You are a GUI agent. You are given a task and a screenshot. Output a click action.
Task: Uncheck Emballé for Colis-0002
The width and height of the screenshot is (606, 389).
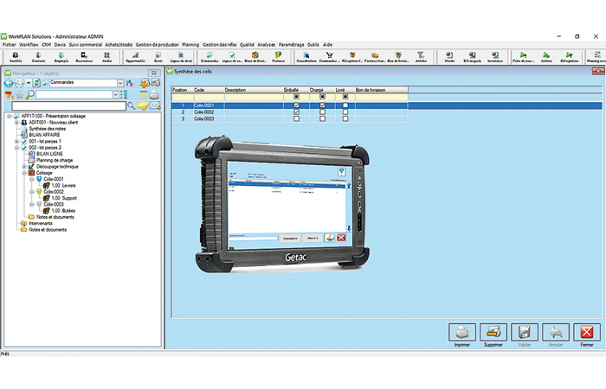click(296, 112)
